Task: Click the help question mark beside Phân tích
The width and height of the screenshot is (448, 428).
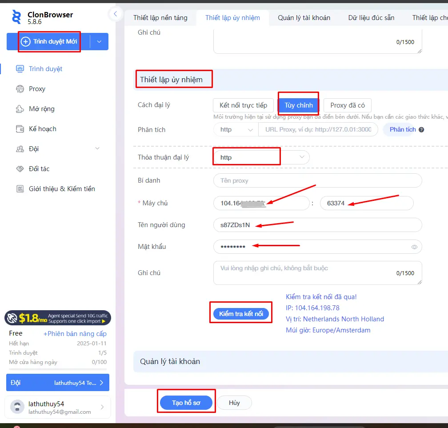Action: tap(421, 130)
